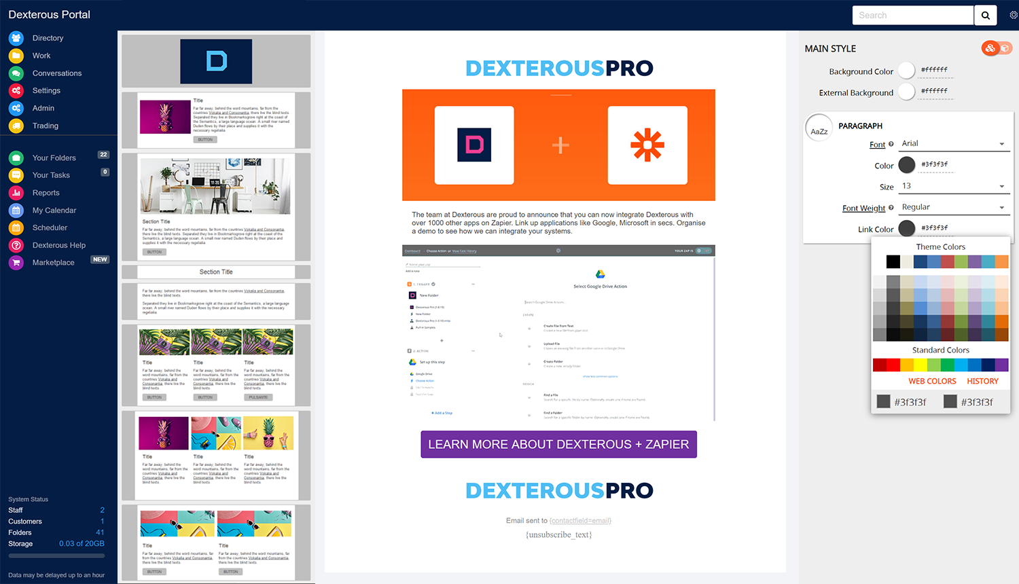Click the underlined Font Weight label link
Viewport: 1019px width, 584px height.
(x=863, y=208)
